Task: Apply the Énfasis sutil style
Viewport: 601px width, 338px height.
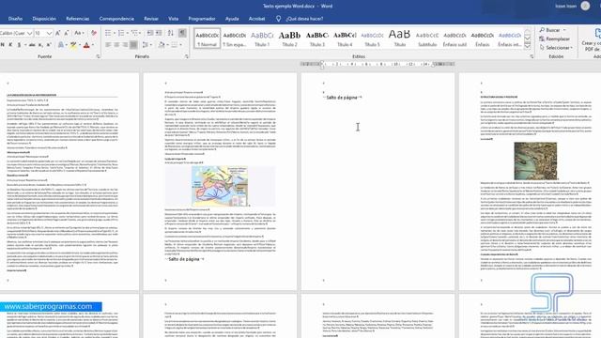Action: 455,38
